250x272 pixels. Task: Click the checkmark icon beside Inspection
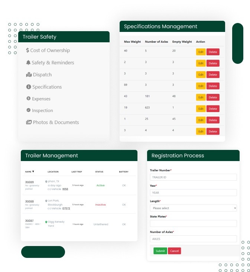point(28,110)
